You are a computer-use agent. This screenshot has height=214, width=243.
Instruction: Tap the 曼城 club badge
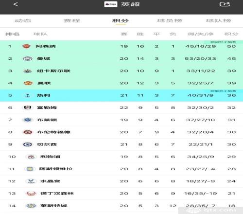(x=28, y=58)
